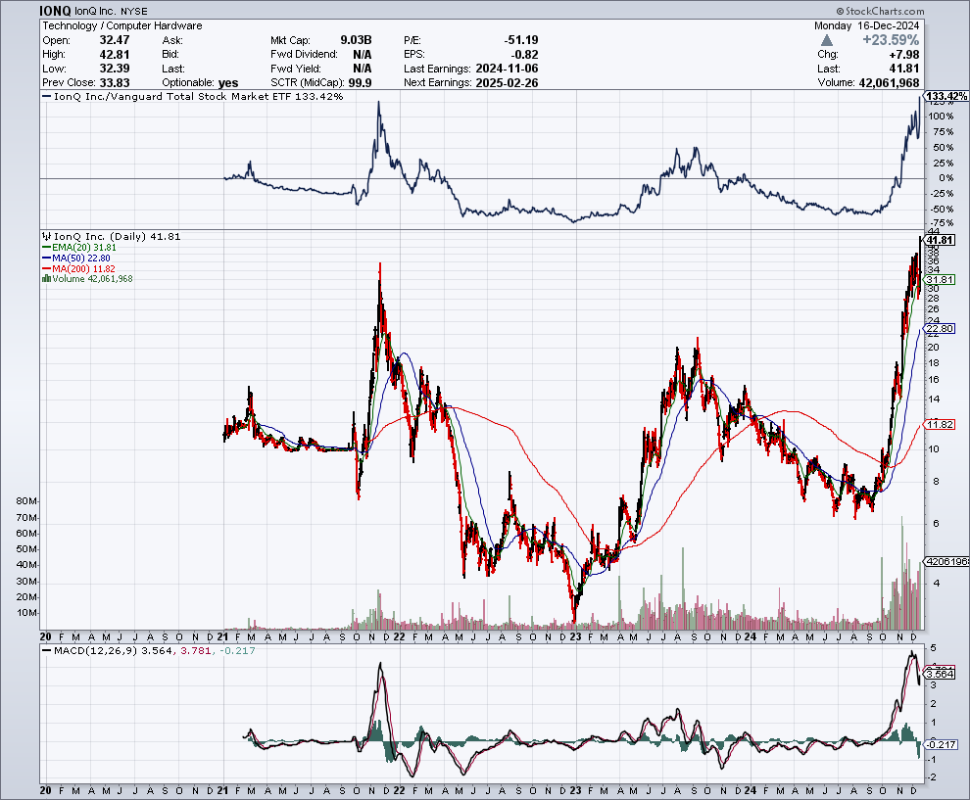Click the Low value 32.39
This screenshot has width=970, height=800.
115,69
